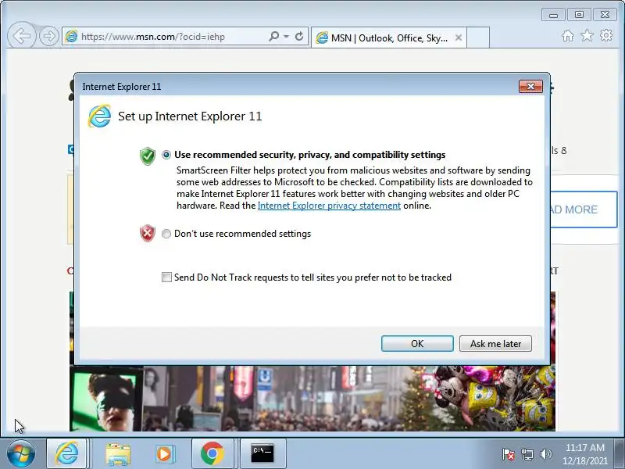The image size is (625, 469).
Task: Select Use recommended security settings radio button
Action: [x=166, y=155]
